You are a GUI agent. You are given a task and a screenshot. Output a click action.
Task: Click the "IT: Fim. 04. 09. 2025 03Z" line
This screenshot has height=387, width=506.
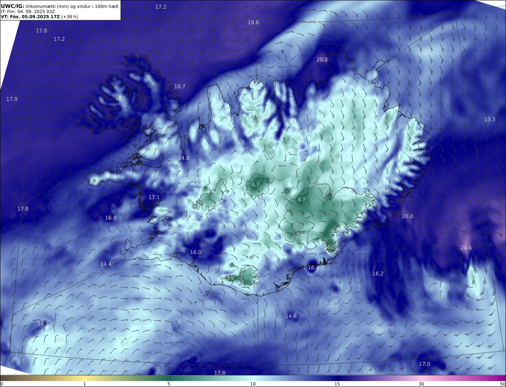point(28,11)
